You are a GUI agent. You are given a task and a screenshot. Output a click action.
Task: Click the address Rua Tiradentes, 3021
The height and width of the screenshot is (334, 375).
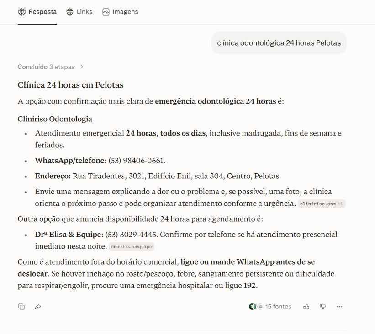tap(109, 176)
